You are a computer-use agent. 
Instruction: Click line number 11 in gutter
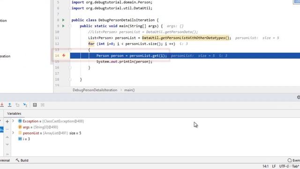57,38
